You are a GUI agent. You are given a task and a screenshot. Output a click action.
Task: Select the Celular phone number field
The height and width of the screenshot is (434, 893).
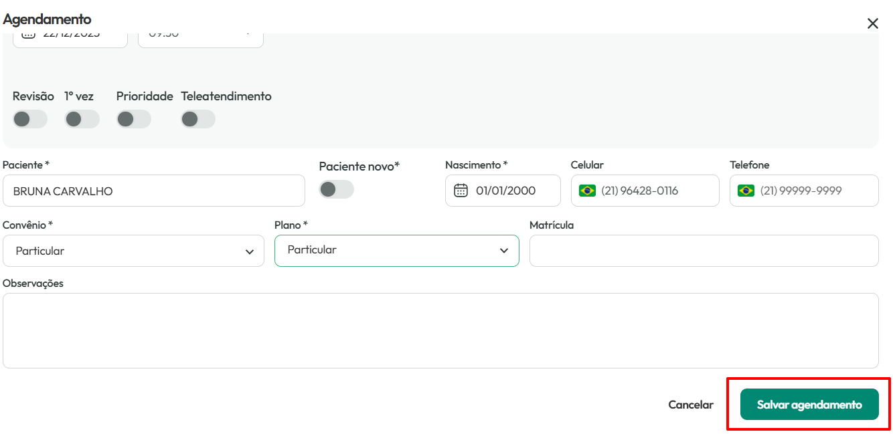tap(645, 191)
